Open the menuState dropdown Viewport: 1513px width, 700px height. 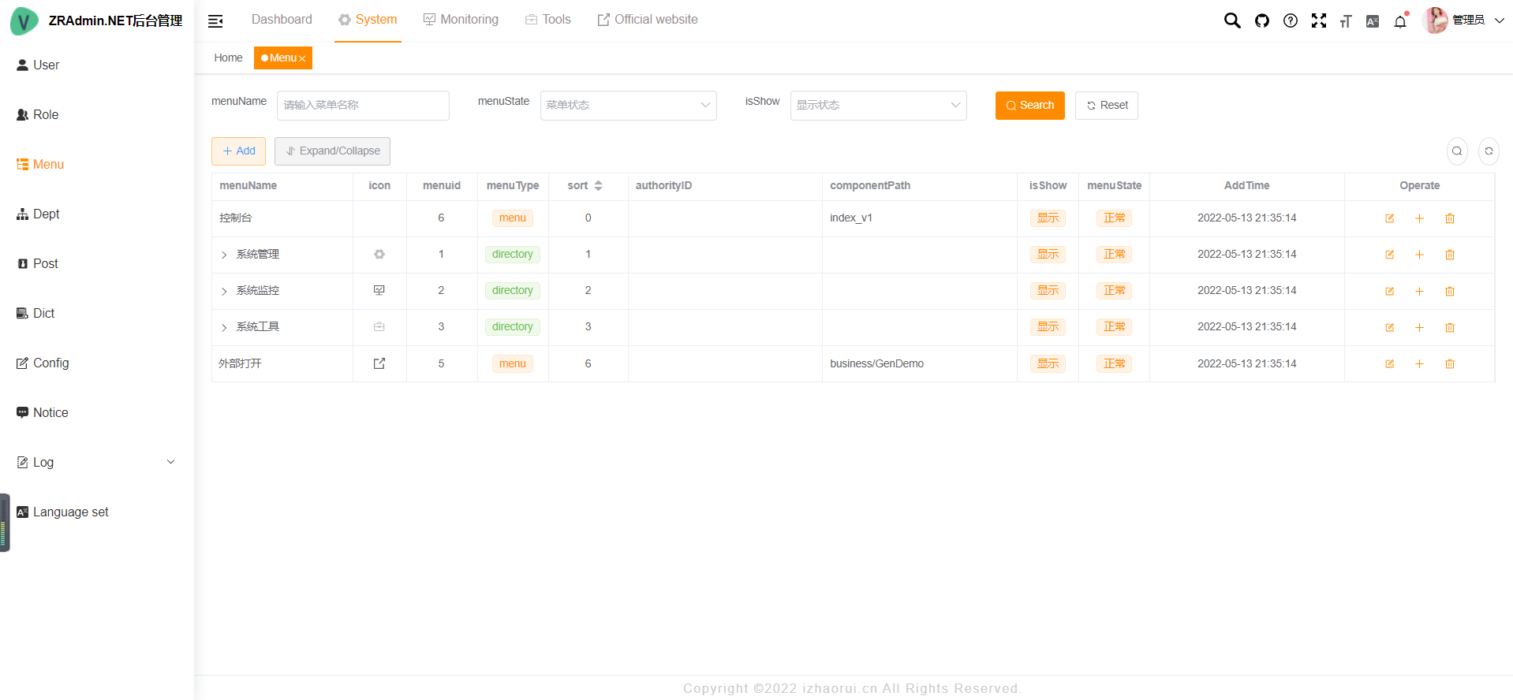point(628,106)
